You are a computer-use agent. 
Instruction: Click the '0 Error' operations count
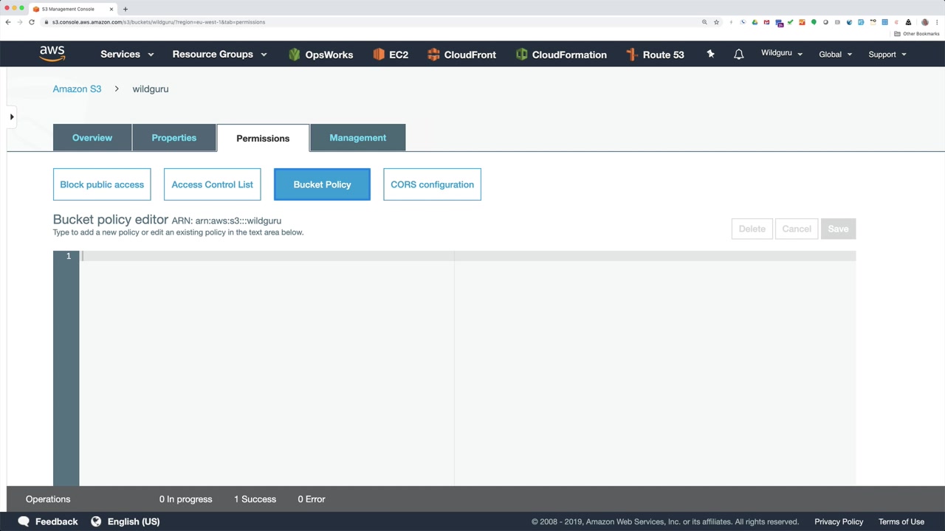tap(312, 499)
